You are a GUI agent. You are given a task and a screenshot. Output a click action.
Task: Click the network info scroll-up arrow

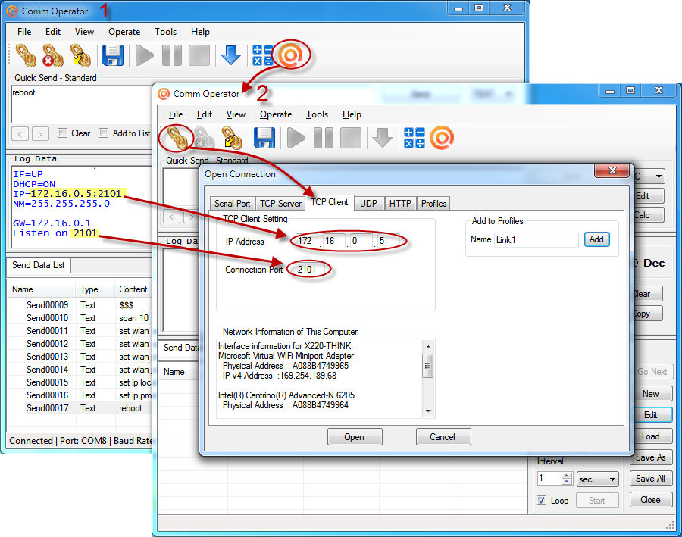(x=428, y=347)
